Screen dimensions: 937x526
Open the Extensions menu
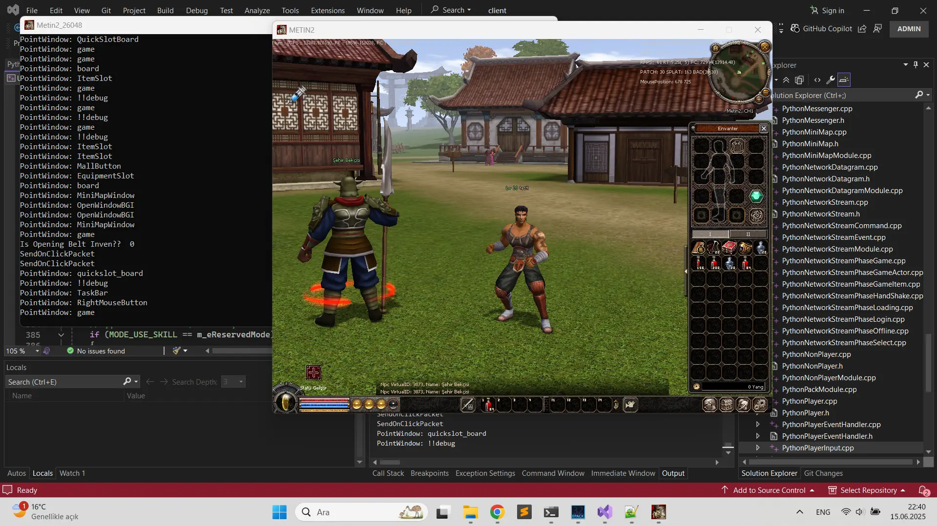pos(328,10)
